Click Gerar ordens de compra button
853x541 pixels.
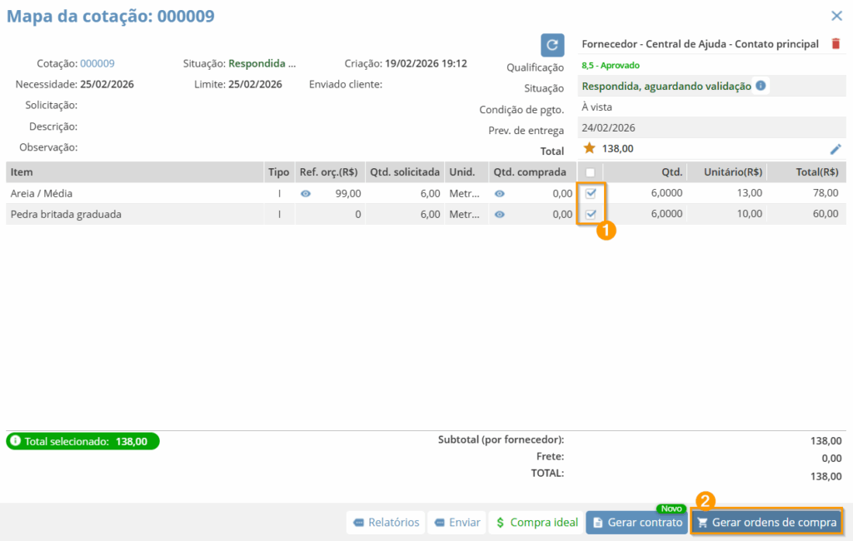click(766, 523)
